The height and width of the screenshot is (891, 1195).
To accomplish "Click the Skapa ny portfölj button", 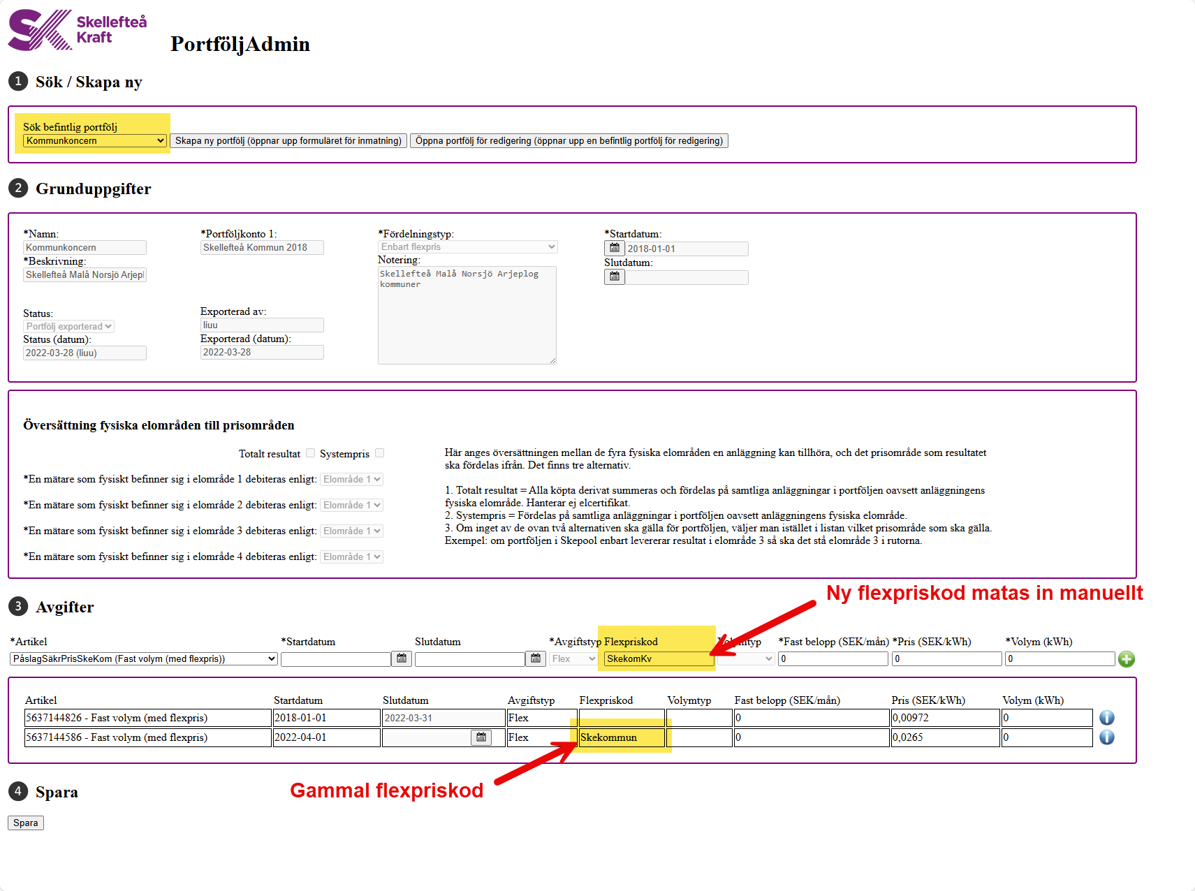I will 288,141.
